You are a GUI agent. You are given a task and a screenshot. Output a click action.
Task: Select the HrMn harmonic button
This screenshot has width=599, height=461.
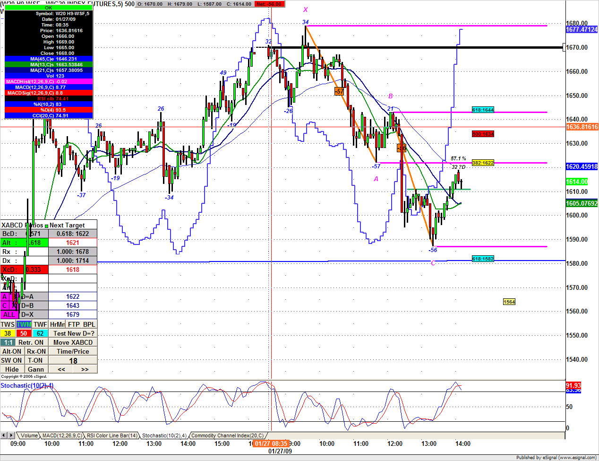57,324
